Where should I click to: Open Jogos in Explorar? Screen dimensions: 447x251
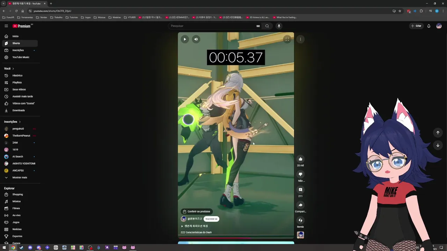coord(20,222)
